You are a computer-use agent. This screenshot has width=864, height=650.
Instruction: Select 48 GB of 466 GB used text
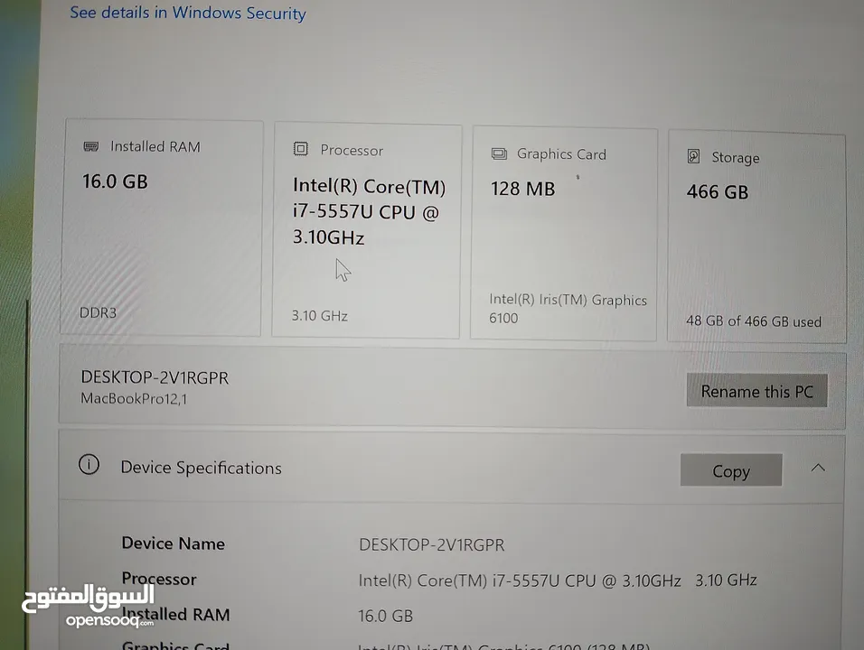(753, 320)
